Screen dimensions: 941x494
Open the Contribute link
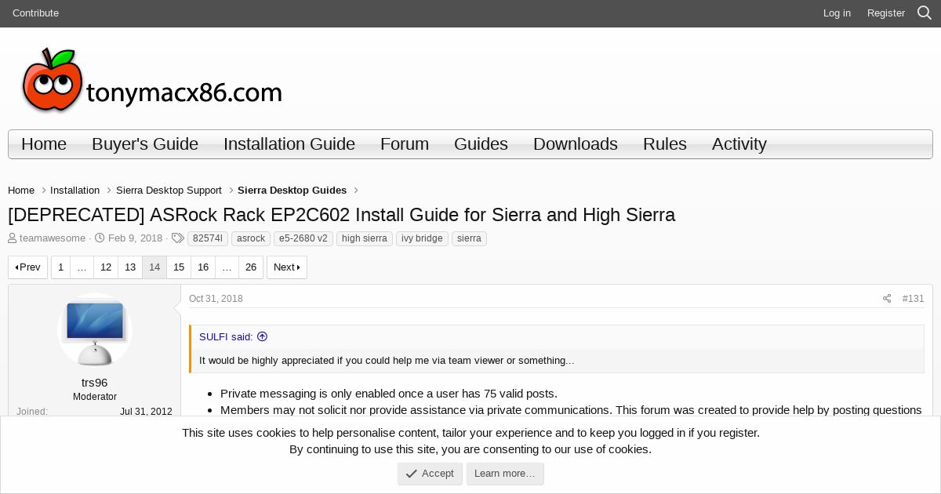(x=35, y=13)
